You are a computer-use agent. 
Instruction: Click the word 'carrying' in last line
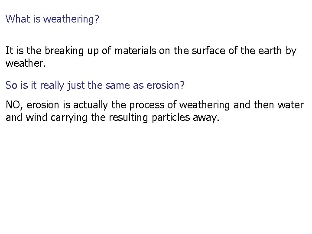[x=69, y=118]
